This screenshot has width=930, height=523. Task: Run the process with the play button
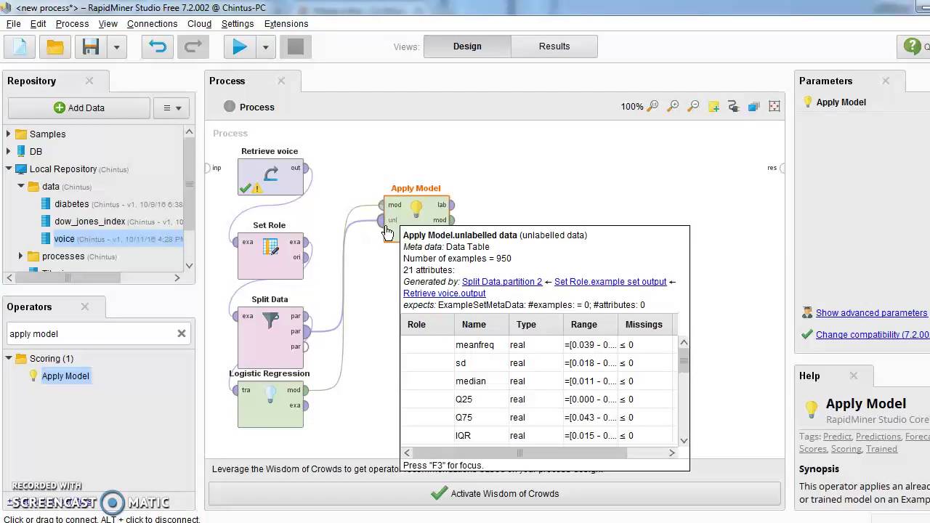pos(240,47)
